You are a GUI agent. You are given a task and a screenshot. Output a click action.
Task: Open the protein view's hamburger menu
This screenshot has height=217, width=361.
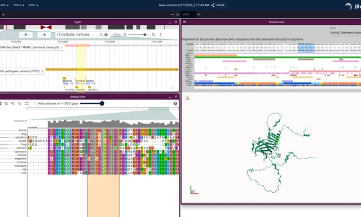184,22
